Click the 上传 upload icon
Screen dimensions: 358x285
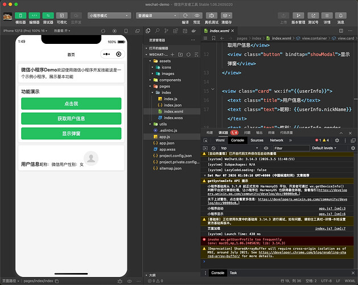pyautogui.click(x=283, y=15)
